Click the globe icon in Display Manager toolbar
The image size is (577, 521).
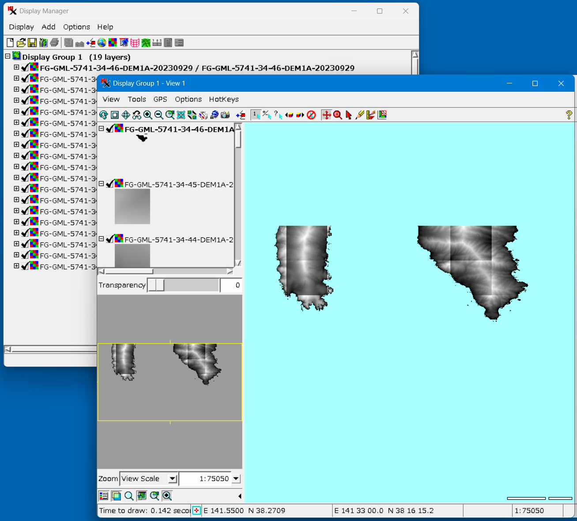tap(102, 43)
